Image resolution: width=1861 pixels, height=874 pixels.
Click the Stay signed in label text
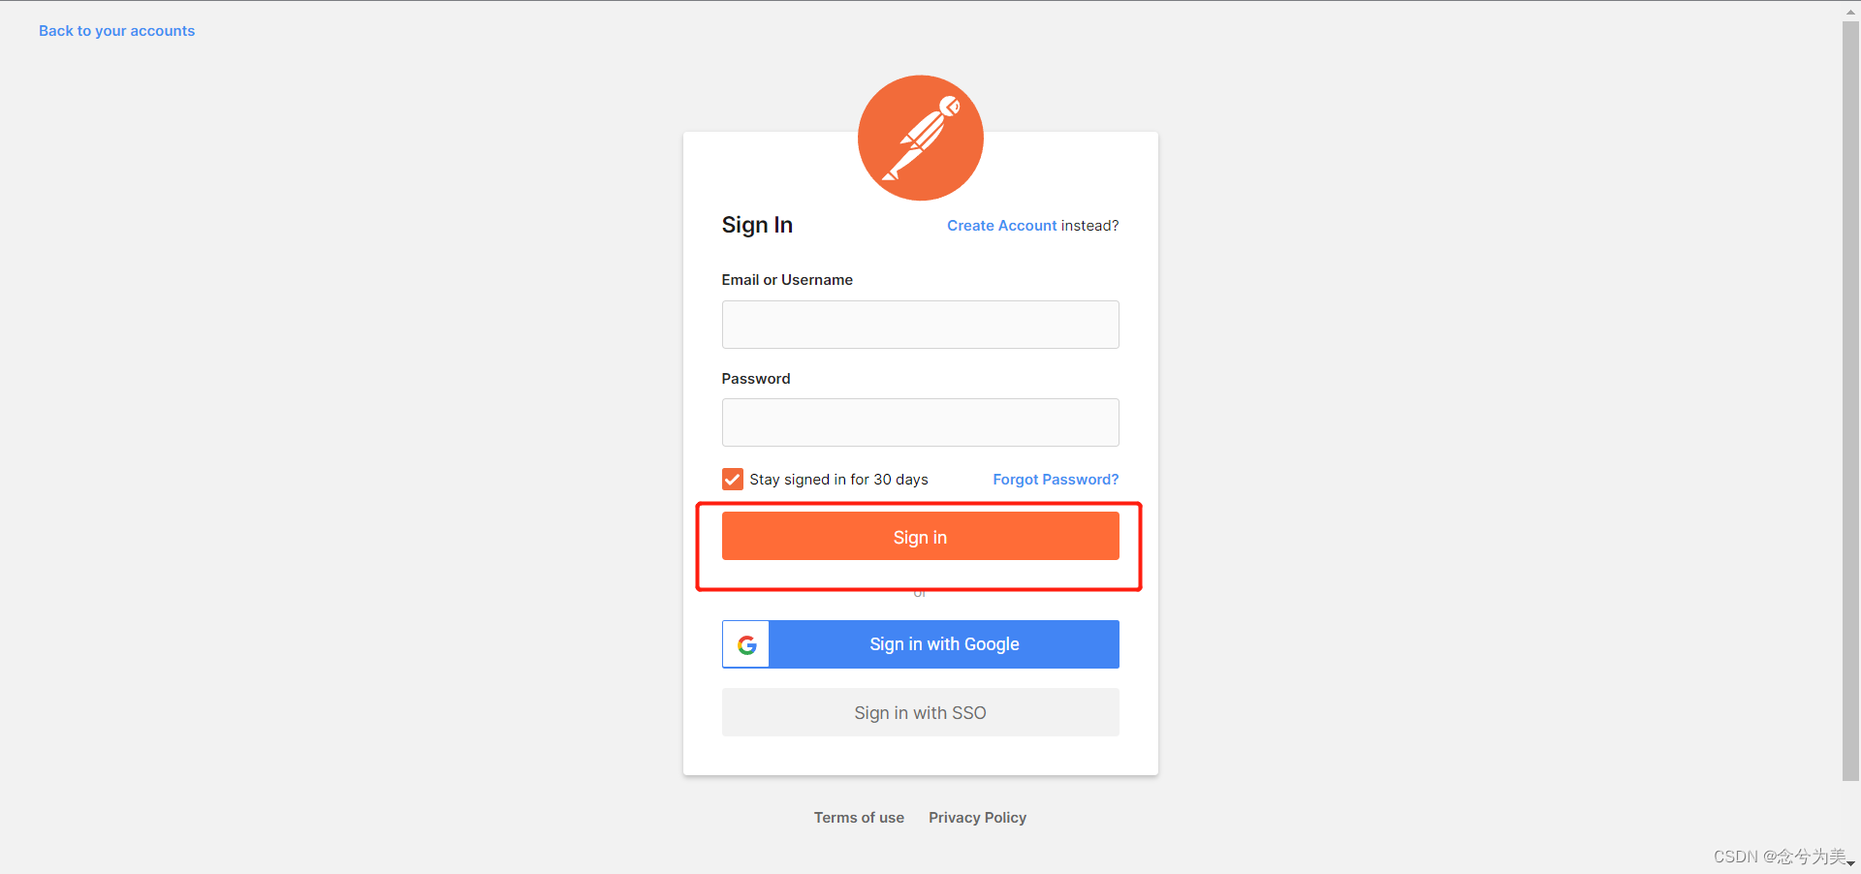tap(838, 480)
